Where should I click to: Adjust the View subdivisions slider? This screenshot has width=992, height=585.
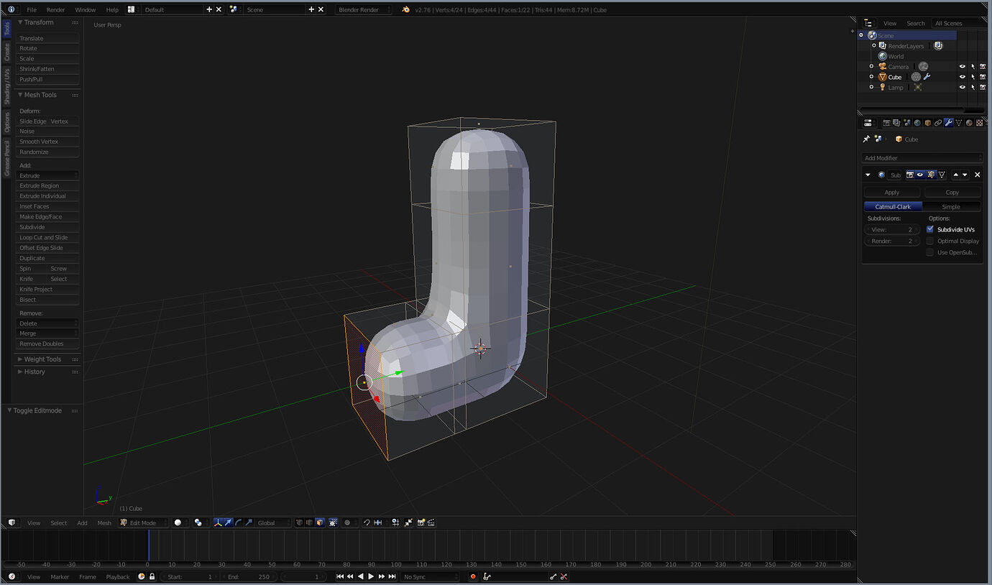[892, 229]
